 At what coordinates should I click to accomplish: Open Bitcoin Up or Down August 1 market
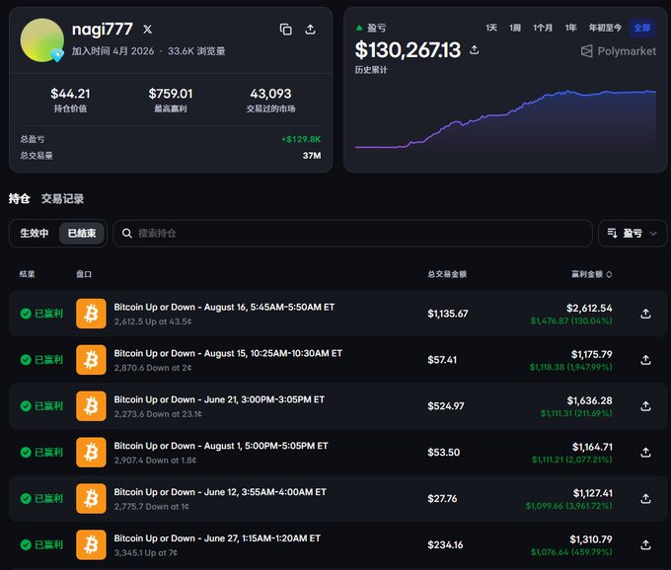(x=221, y=446)
